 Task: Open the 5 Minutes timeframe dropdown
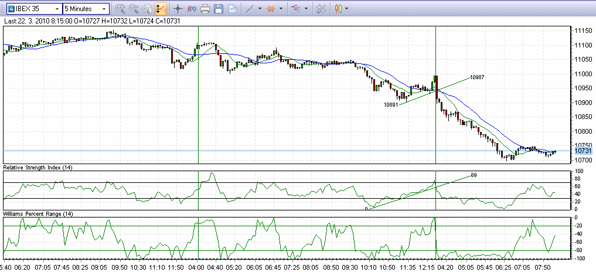pos(104,9)
